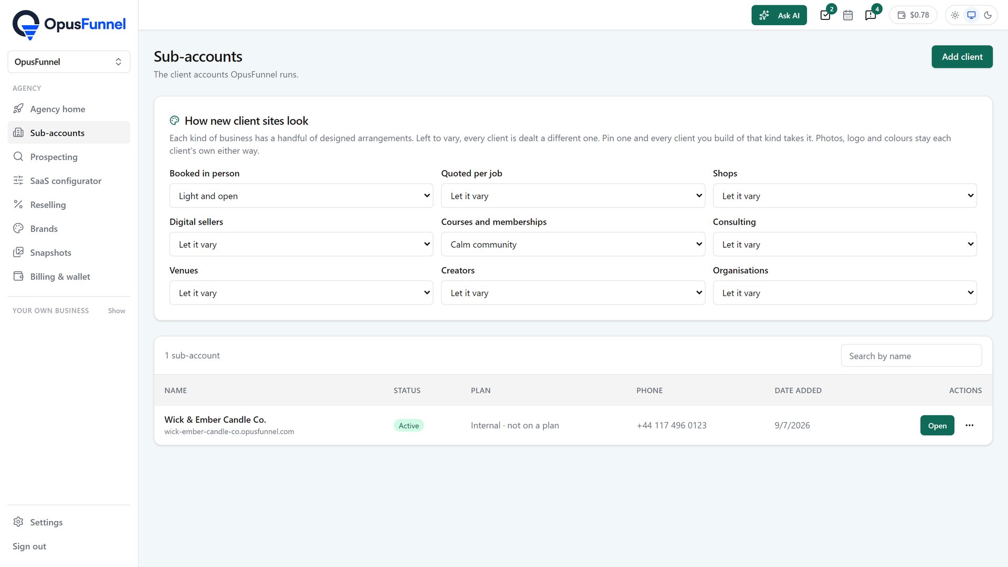This screenshot has height=567, width=1008.
Task: Click wick-ember-candle-co.opusfunnel.com domain text
Action: (229, 432)
